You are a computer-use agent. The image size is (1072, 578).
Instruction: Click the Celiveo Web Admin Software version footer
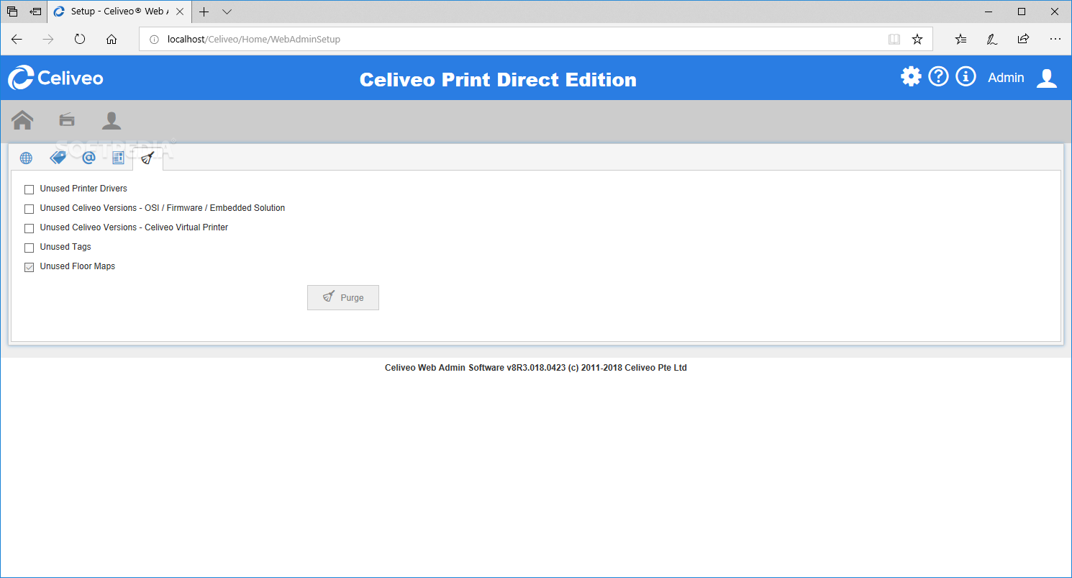(536, 368)
